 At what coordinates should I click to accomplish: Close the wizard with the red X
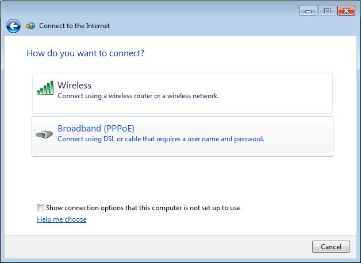[x=346, y=11]
